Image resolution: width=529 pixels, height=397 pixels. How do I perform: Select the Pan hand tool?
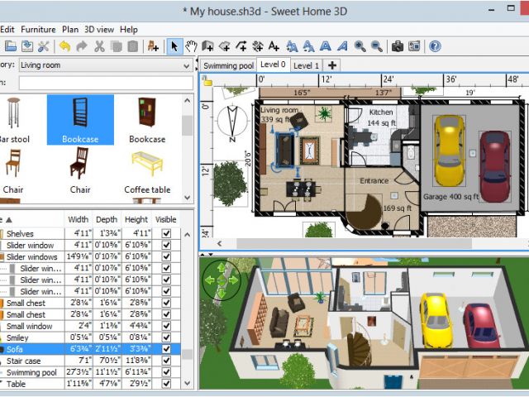(191, 46)
